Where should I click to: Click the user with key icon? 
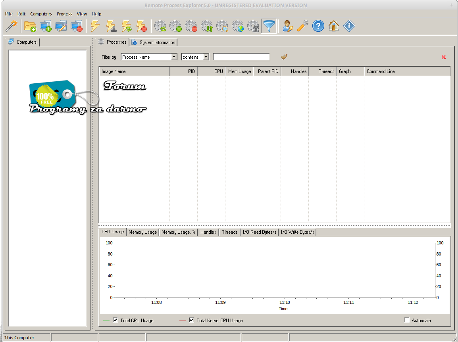point(288,26)
